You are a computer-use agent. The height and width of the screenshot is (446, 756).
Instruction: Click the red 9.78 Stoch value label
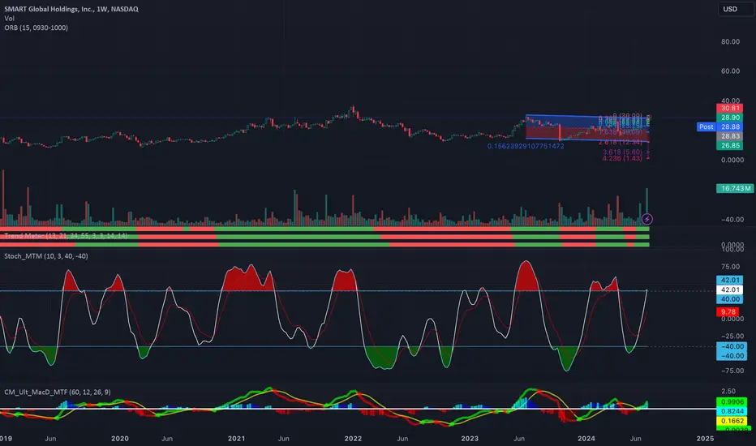(728, 312)
